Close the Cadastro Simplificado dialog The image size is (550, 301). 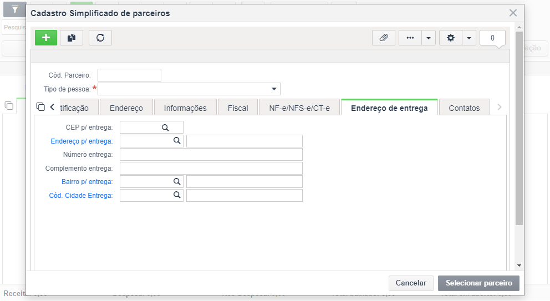[513, 13]
